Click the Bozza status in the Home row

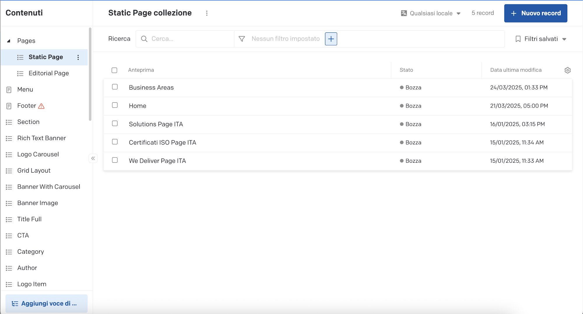[411, 106]
